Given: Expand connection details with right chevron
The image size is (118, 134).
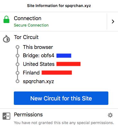Looking at the screenshot, I should (x=113, y=21).
